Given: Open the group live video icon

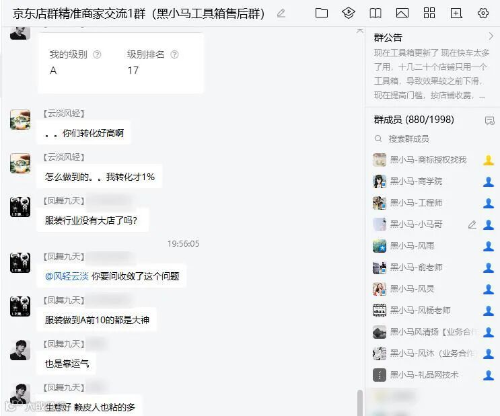Looking at the screenshot, I should (348, 13).
